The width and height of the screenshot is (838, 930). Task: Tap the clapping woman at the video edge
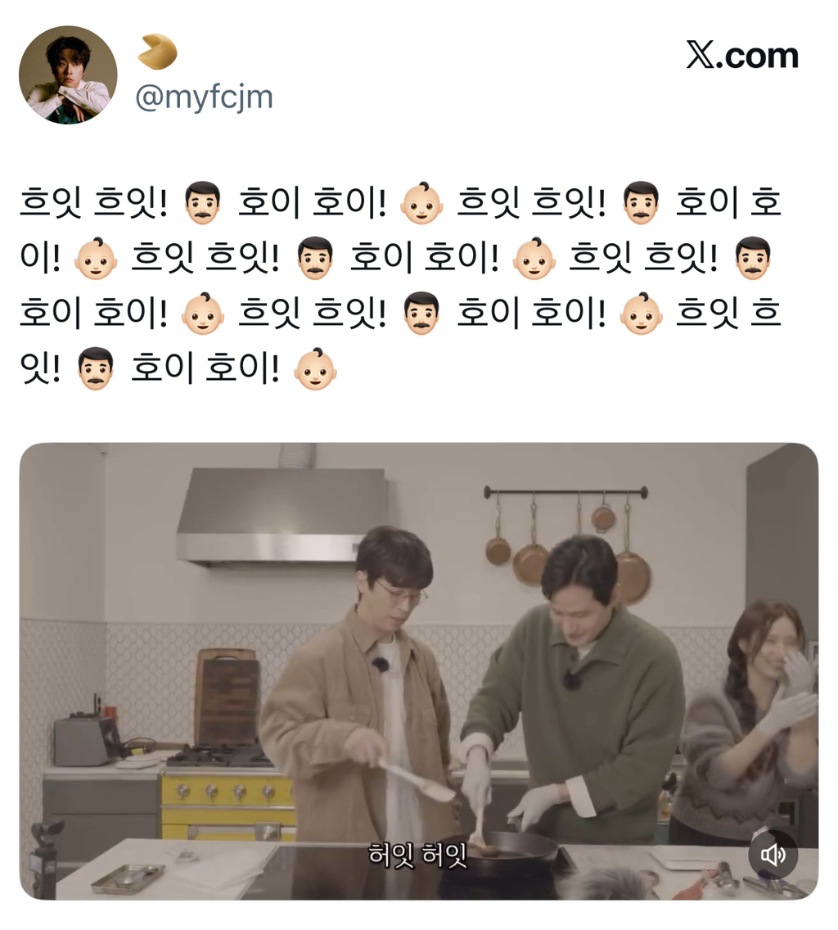[747, 729]
